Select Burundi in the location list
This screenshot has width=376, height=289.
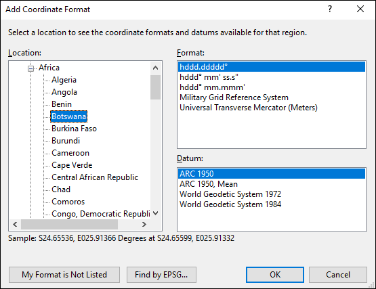(66, 141)
